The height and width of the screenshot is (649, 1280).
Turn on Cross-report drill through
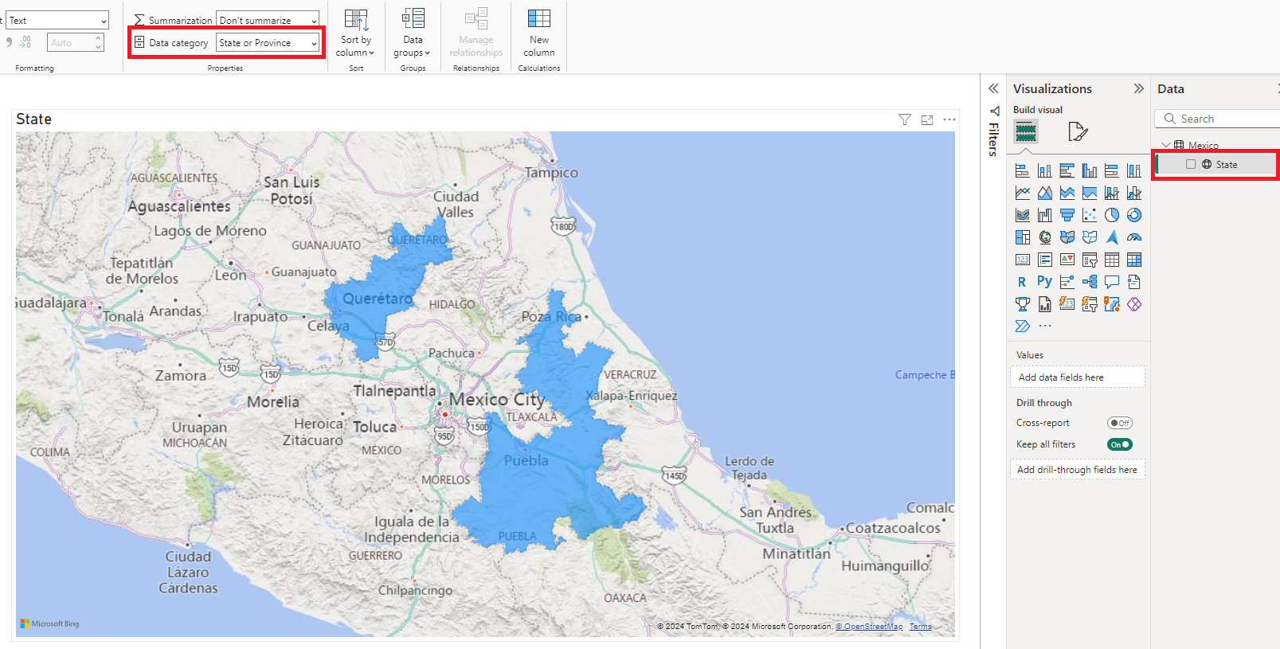(x=1119, y=423)
